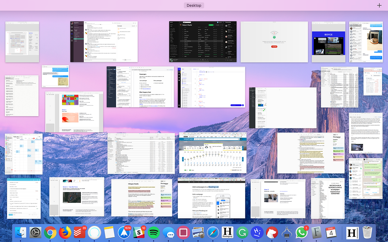Click the pink rounded-square dock icon
This screenshot has height=242, width=388.
point(183,233)
